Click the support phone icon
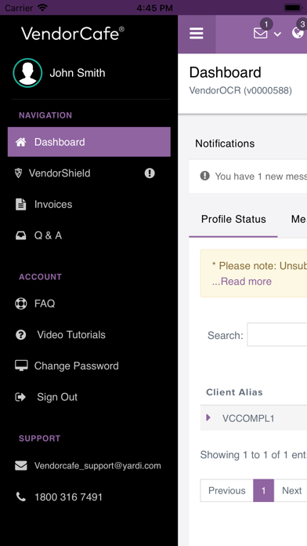 point(21,497)
